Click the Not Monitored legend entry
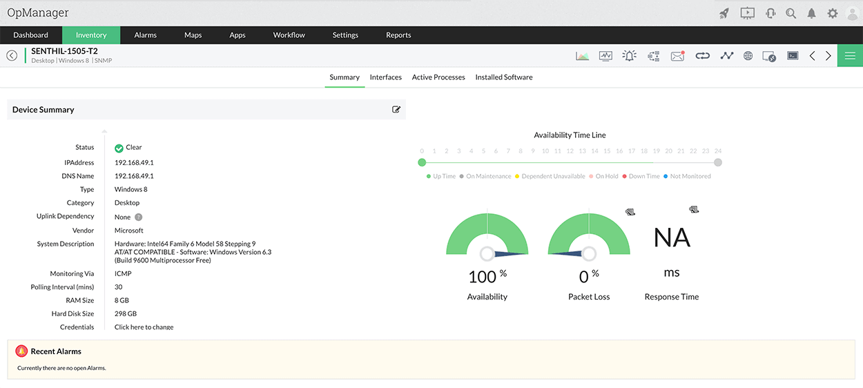Viewport: 863px width, 388px height. [687, 176]
